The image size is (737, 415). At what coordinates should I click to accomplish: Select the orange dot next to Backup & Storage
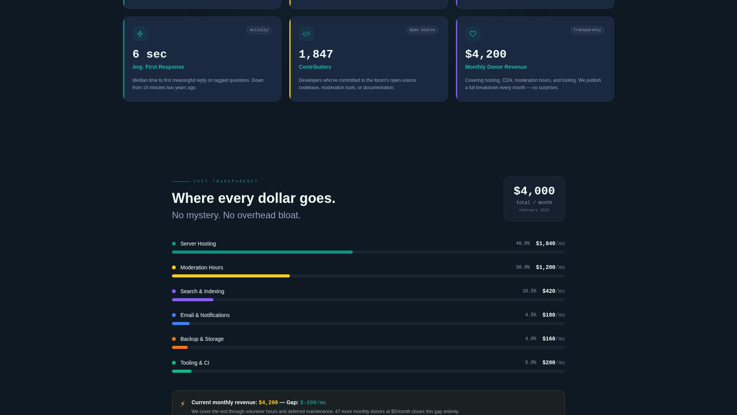click(174, 339)
